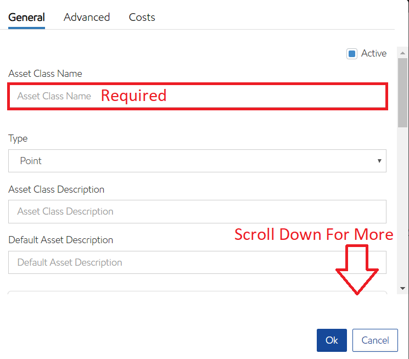Focus the Asset Class Name input field
This screenshot has width=409, height=359.
click(198, 96)
